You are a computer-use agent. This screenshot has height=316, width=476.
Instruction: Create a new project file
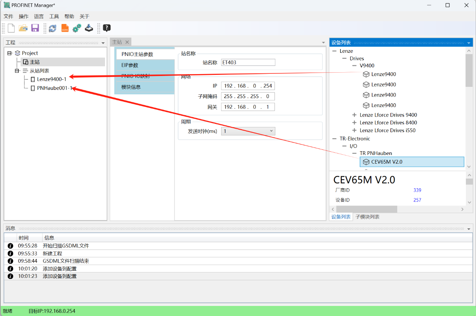(11, 28)
